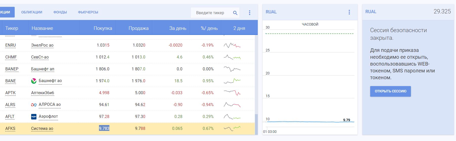Click the ENRU two-day sparkline chart
The height and width of the screenshot is (141, 456).
[x=232, y=46]
